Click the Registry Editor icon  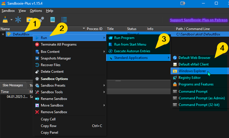175,78
